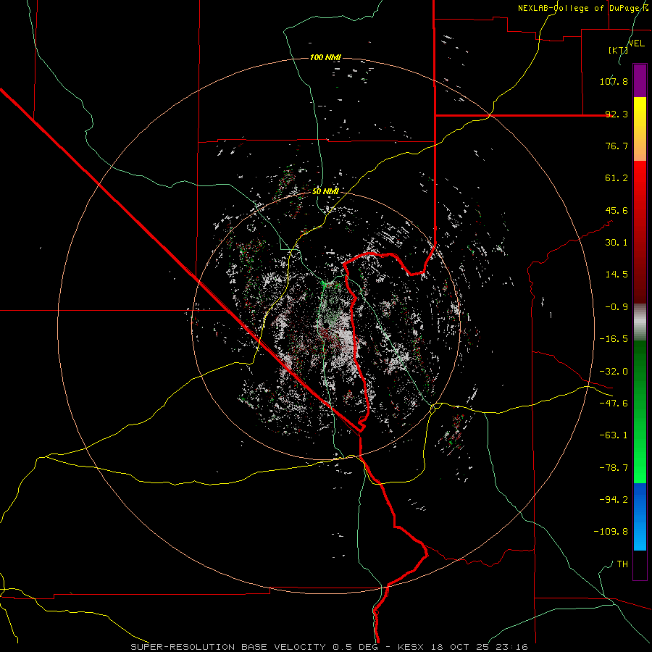Viewport: 652px width, 652px height.
Task: Click the blue band of the color scale
Action: [640, 517]
